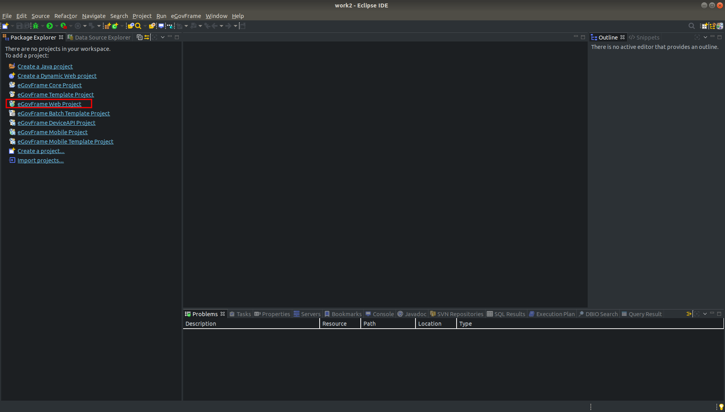
Task: Switch to the Servers tab
Action: pos(307,314)
